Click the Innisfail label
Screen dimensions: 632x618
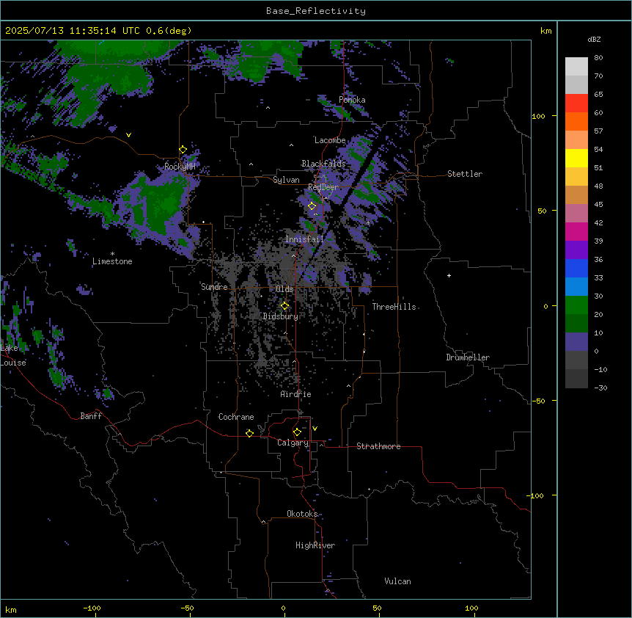tap(304, 239)
